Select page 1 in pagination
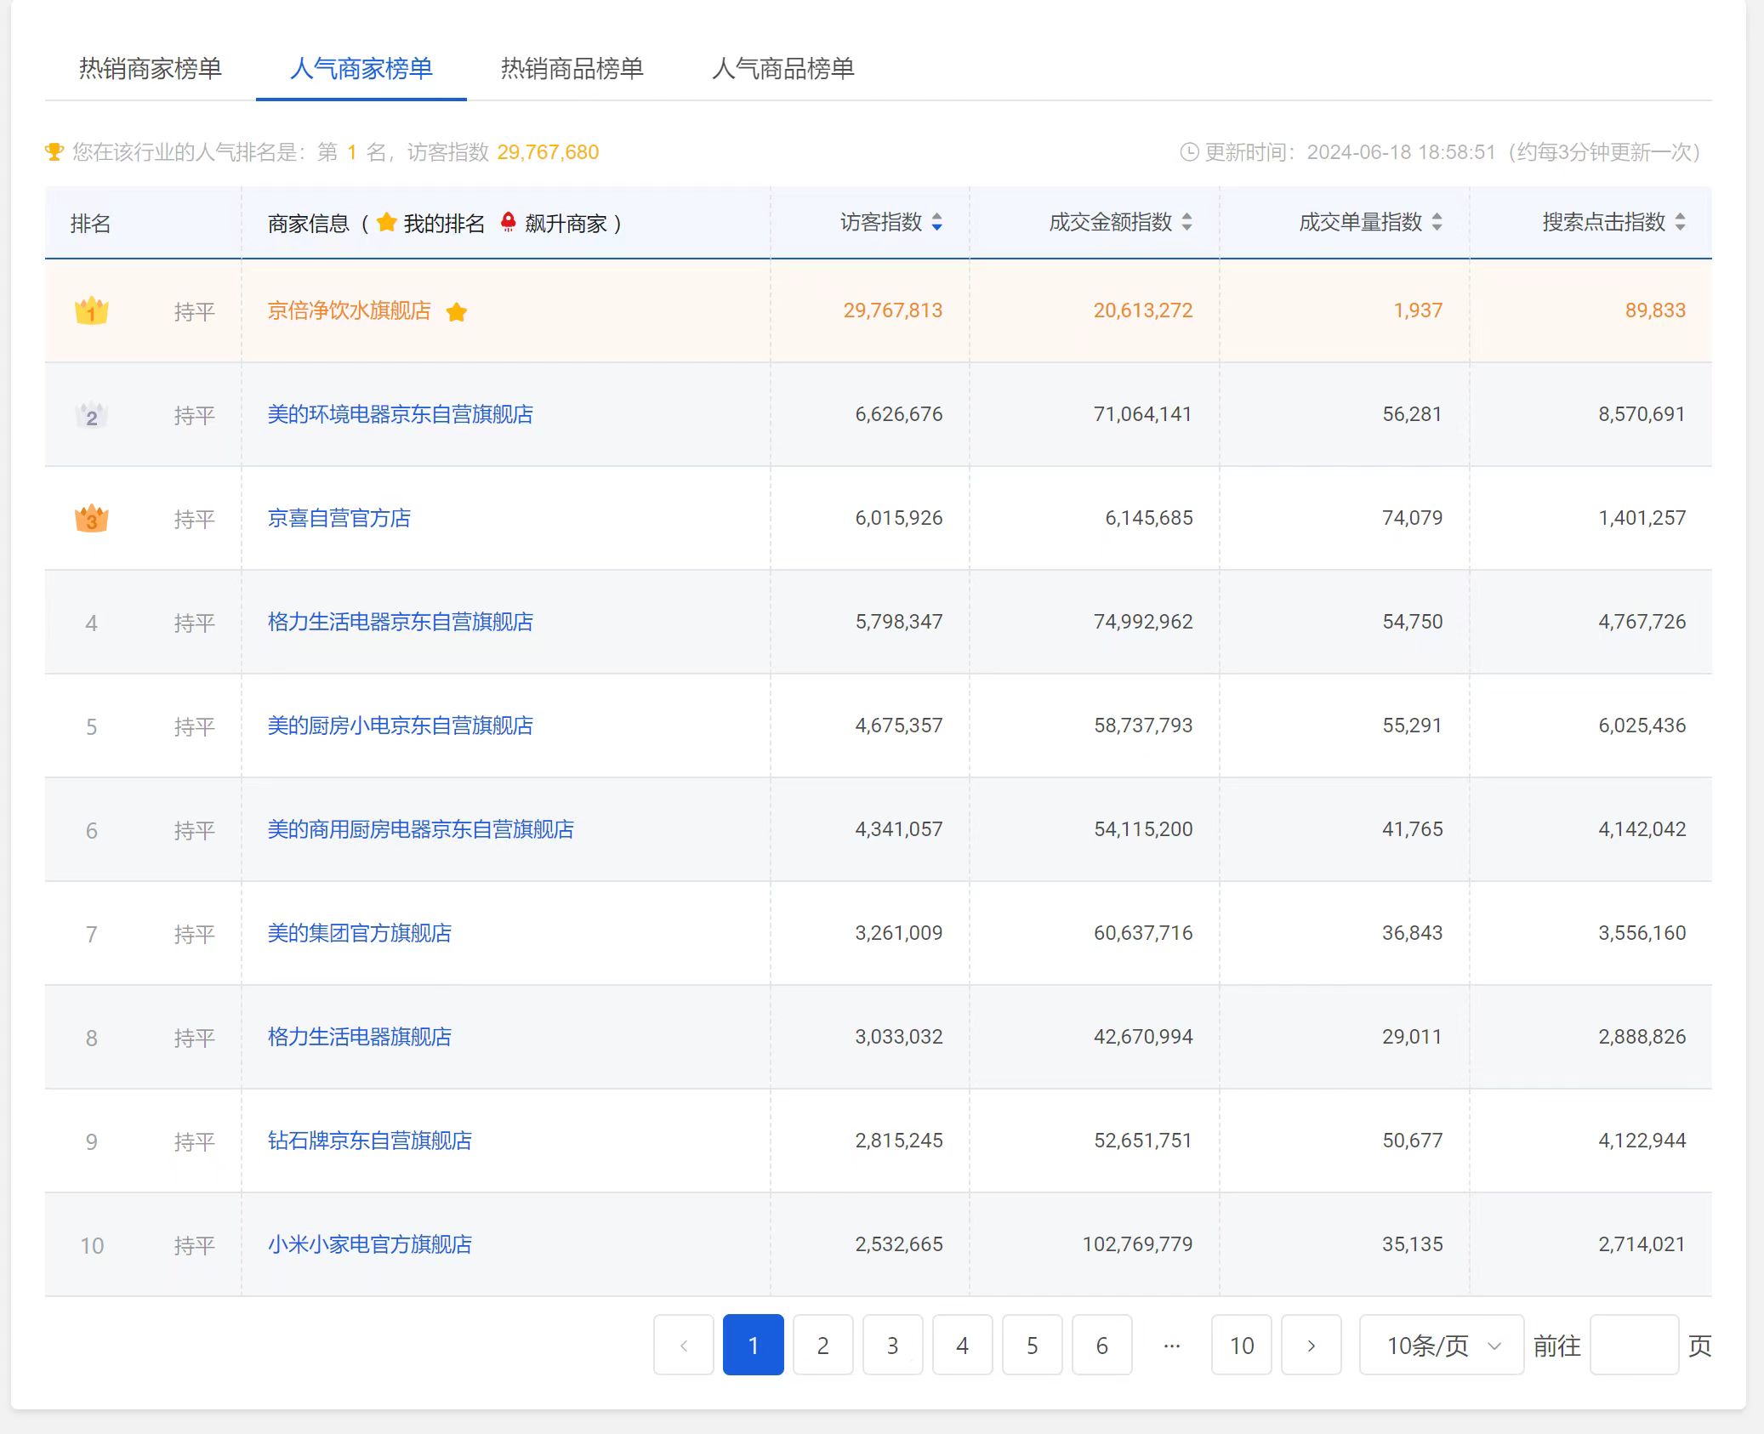 [754, 1345]
